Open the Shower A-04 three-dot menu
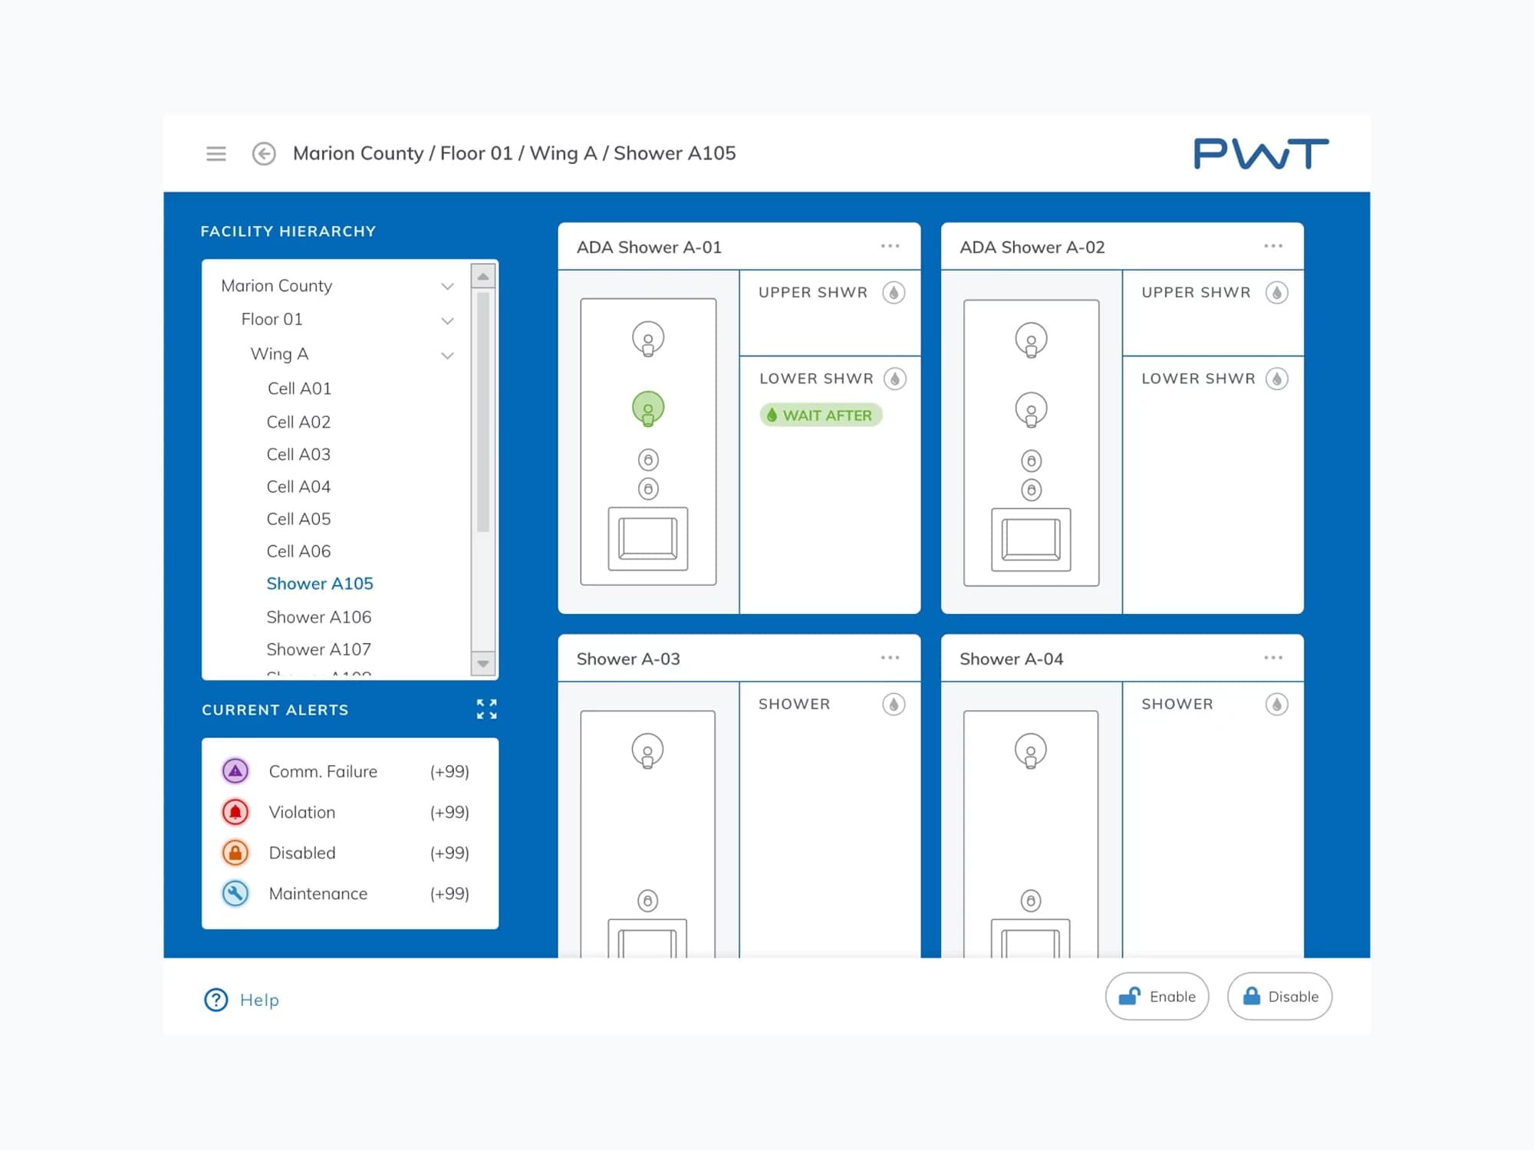 tap(1273, 658)
